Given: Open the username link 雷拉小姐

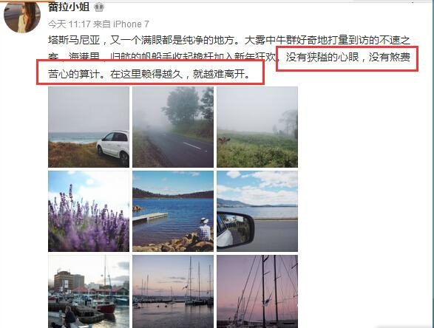Looking at the screenshot, I should [x=69, y=7].
